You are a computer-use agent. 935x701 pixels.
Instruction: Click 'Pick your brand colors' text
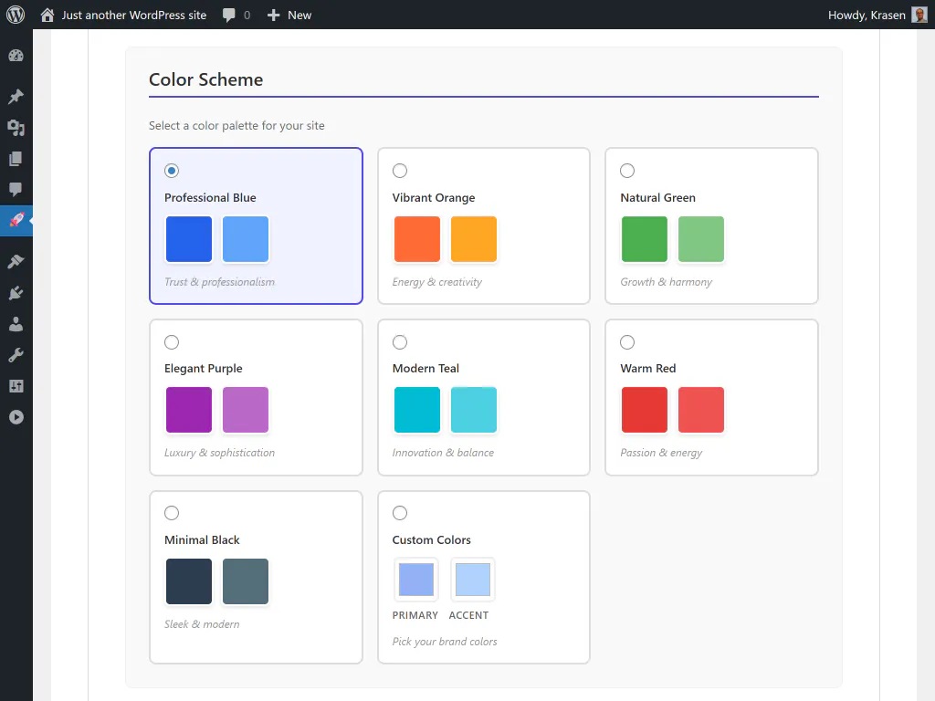click(445, 642)
